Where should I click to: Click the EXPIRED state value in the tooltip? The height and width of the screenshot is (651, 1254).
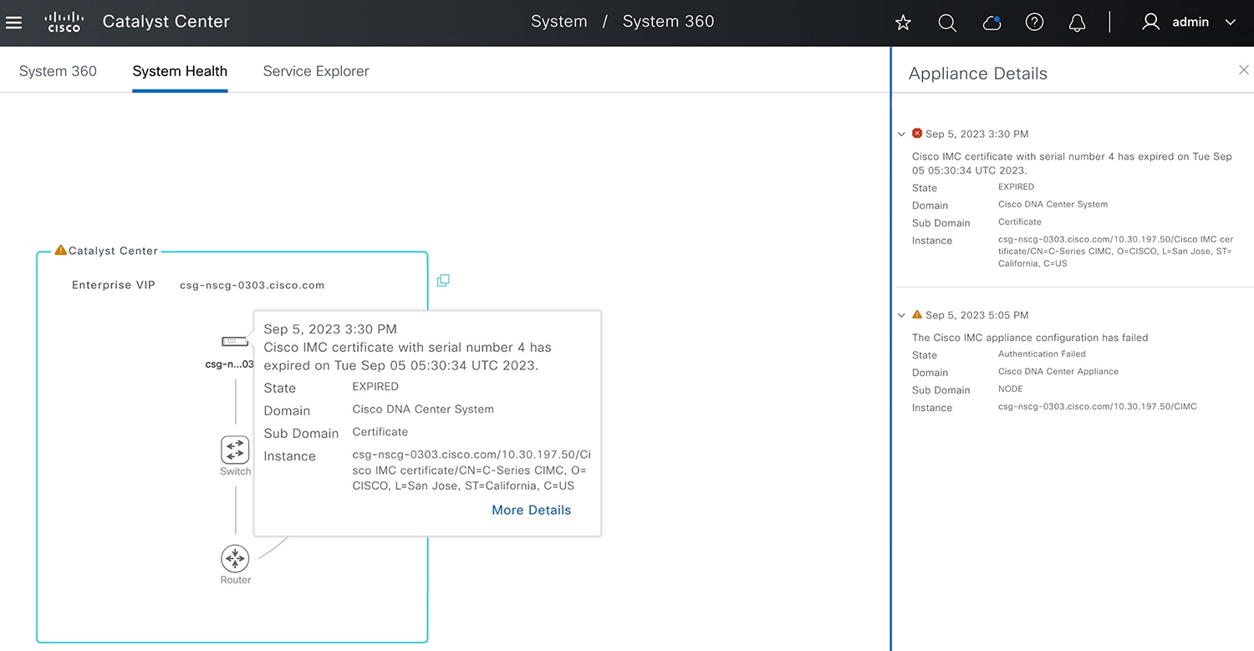(375, 387)
